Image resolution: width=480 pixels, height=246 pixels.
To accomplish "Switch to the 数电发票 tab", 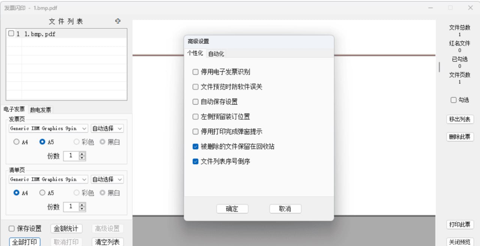I will point(40,109).
